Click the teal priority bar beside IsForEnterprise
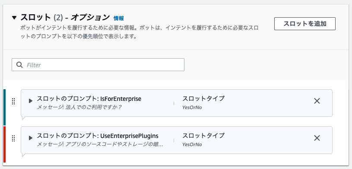The width and height of the screenshot is (352, 169). (x=4, y=107)
